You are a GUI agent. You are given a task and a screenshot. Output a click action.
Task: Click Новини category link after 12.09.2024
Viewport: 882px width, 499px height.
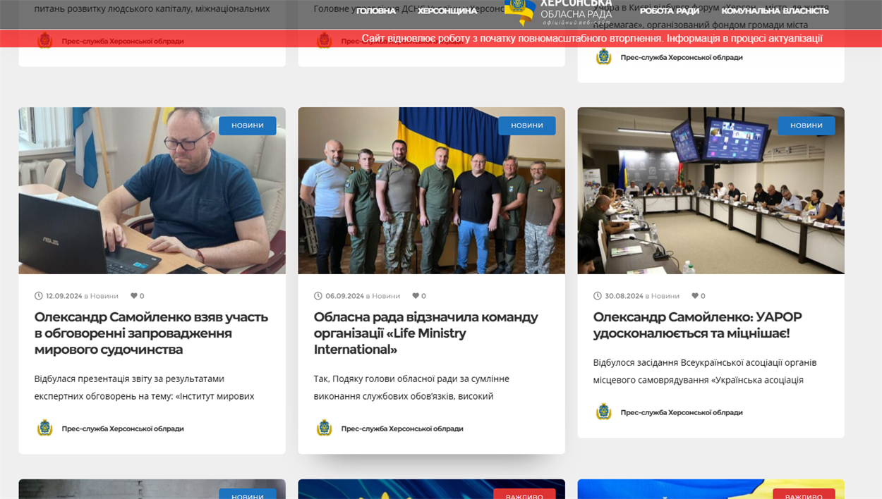pyautogui.click(x=104, y=296)
